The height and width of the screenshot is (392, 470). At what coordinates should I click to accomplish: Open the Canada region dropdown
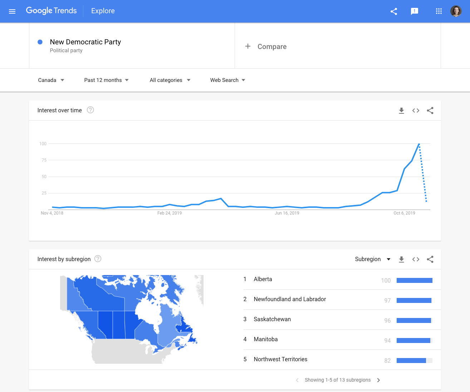(51, 80)
